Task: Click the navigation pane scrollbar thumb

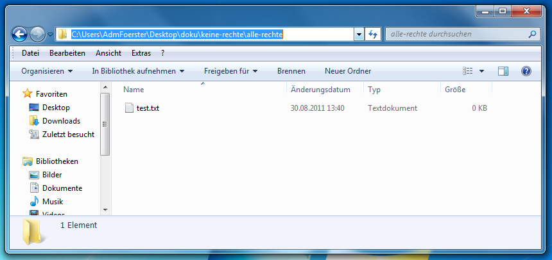Action: pyautogui.click(x=105, y=124)
